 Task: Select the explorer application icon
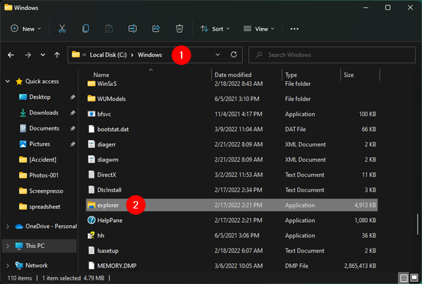coord(92,205)
